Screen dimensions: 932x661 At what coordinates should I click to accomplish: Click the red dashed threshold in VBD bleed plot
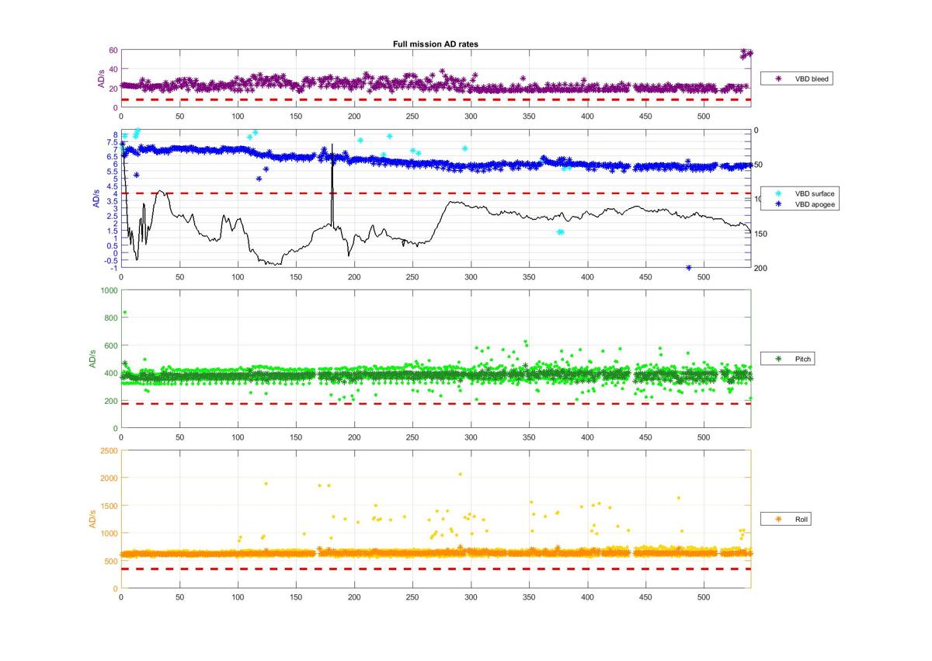coord(436,99)
